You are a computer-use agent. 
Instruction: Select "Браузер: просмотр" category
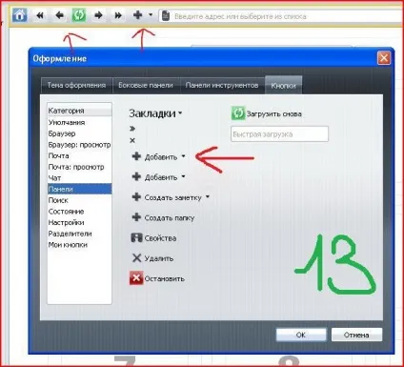point(79,145)
